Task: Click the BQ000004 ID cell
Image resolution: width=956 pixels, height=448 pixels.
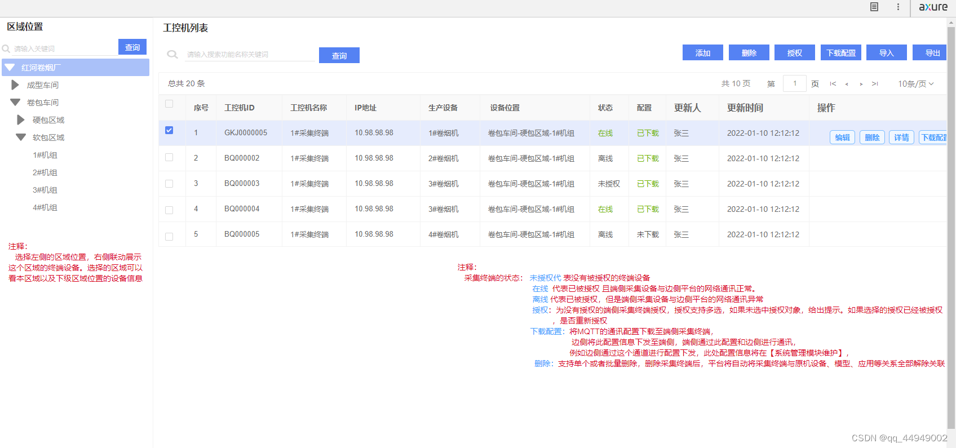Action: point(242,209)
